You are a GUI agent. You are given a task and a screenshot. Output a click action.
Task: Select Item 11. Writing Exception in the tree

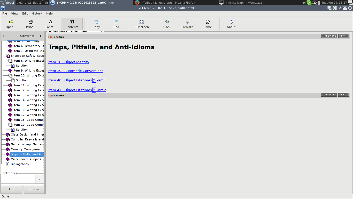click(x=28, y=85)
